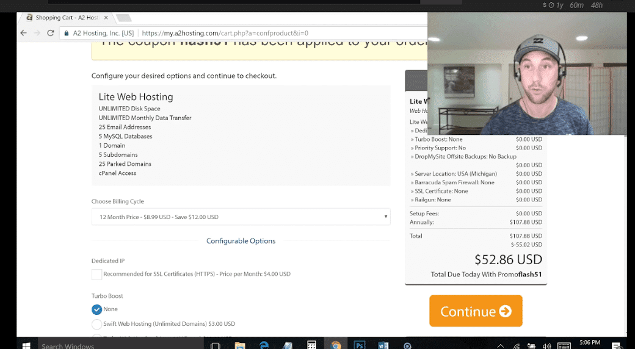Click the cPanel Access feature text
The width and height of the screenshot is (635, 349).
tap(117, 173)
